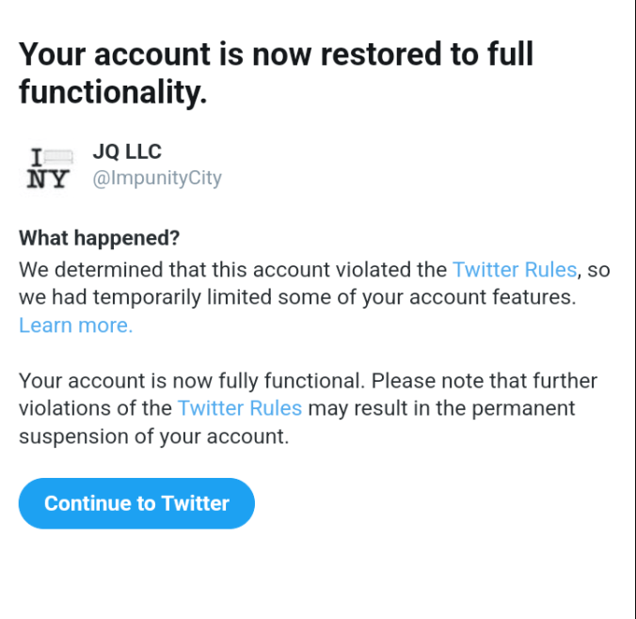Click the @ImpunityCity handle

point(156,179)
